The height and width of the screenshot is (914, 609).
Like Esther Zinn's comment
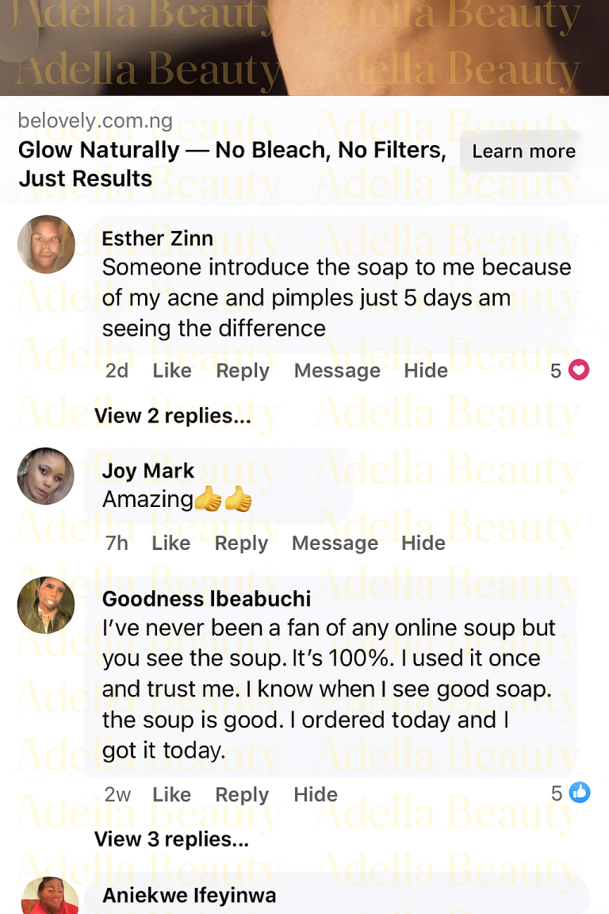[x=172, y=371]
